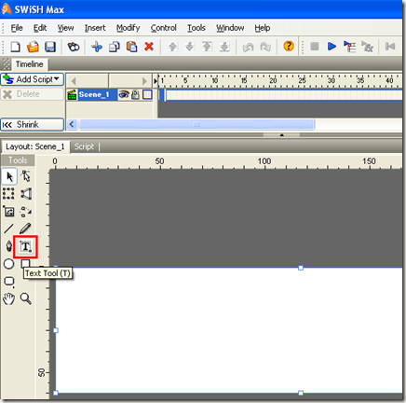Paste from clipboard icon
Screen dimensions: 406x403
click(x=131, y=47)
